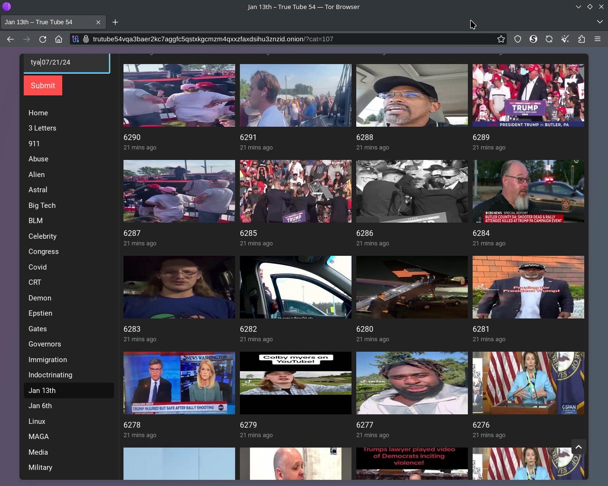This screenshot has width=608, height=486.
Task: List all tabs dropdown arrow
Action: 599,22
